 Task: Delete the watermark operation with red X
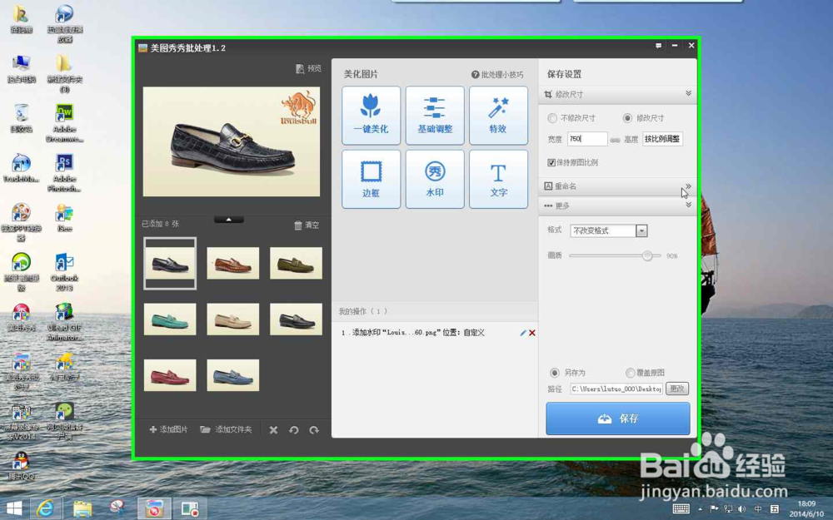point(531,333)
